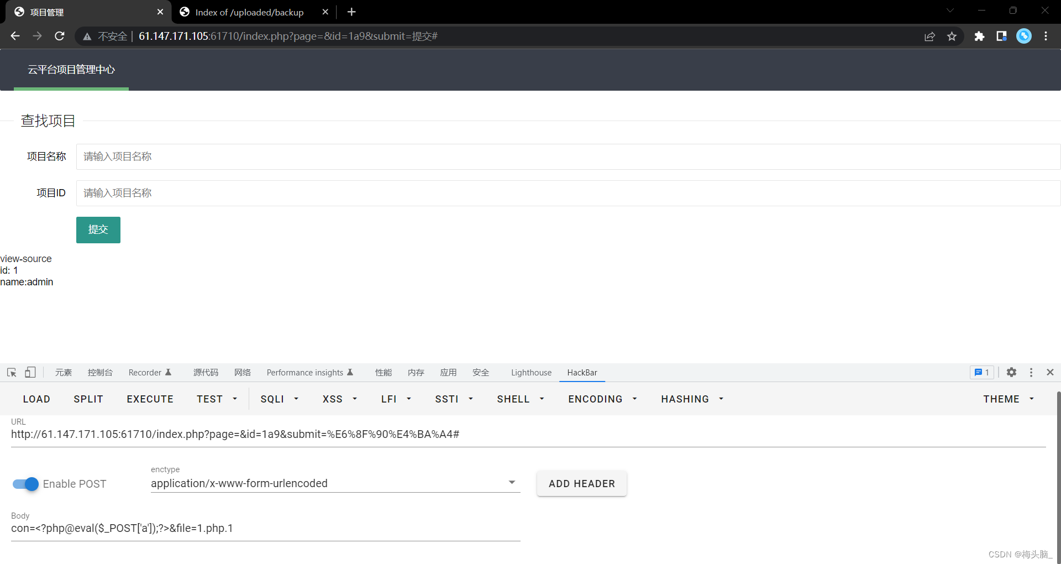
Task: Click the 提交 submit button
Action: pos(98,229)
